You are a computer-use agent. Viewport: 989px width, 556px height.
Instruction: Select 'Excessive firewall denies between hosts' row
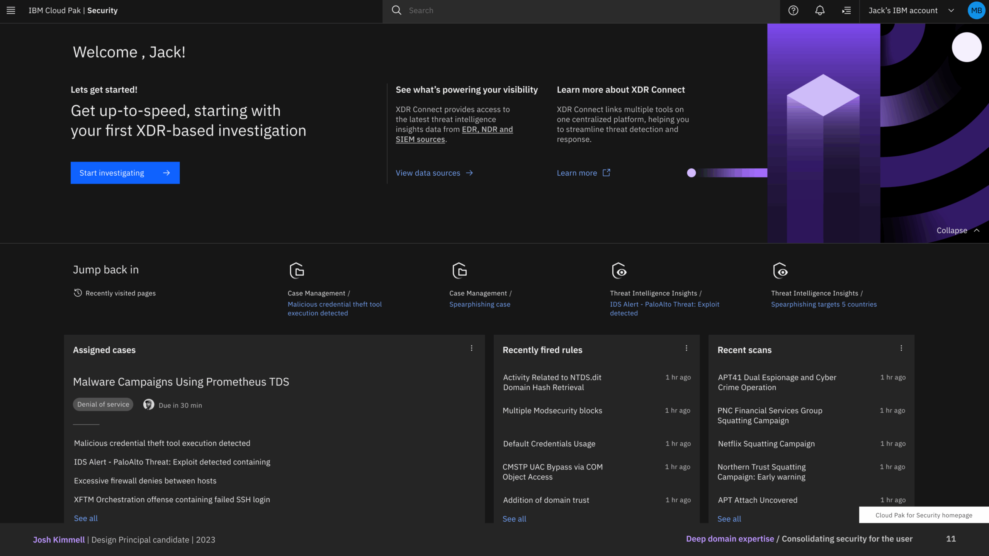pos(145,481)
